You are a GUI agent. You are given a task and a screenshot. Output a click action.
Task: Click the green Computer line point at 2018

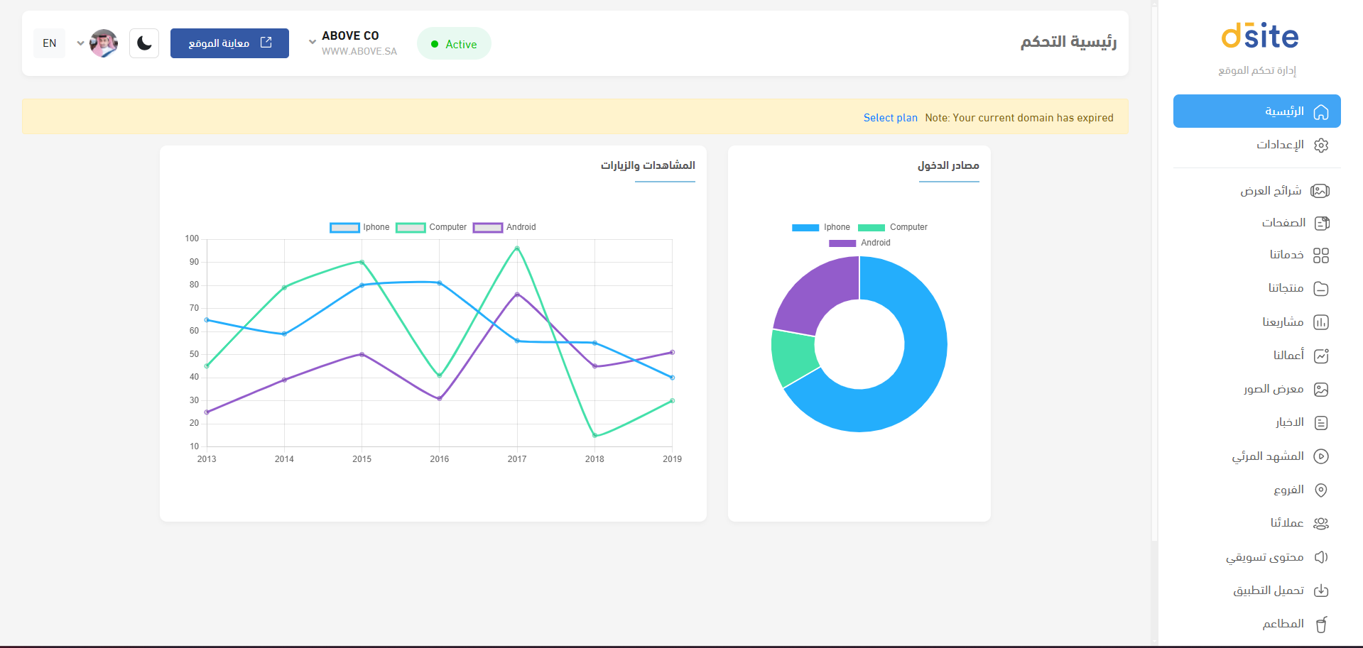pos(594,436)
